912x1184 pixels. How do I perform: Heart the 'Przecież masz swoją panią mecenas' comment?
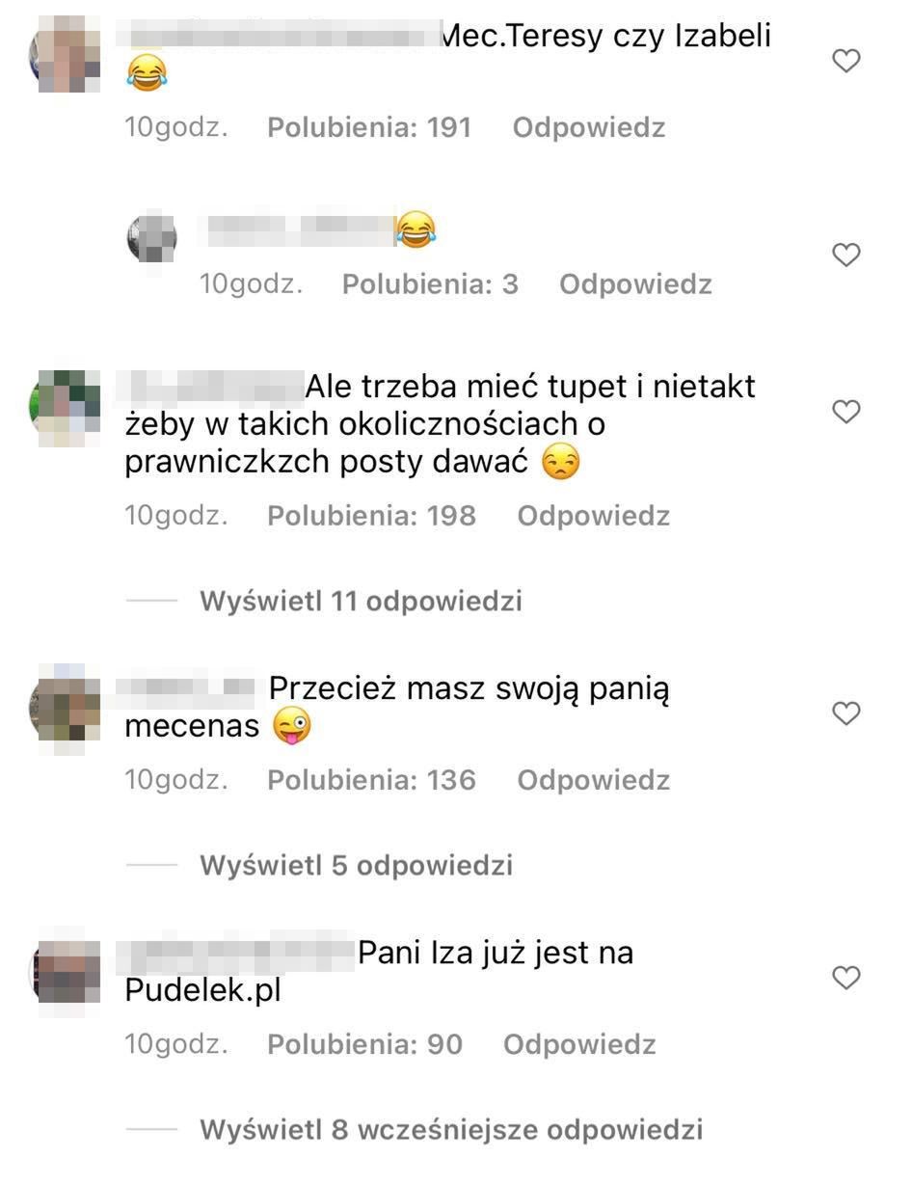(x=845, y=713)
